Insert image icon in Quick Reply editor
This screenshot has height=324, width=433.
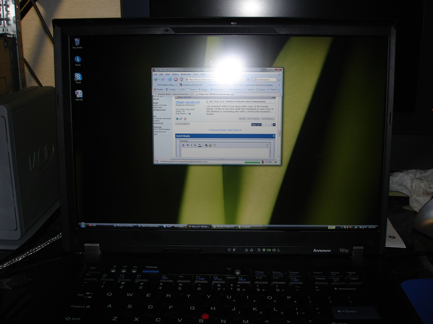pos(210,145)
